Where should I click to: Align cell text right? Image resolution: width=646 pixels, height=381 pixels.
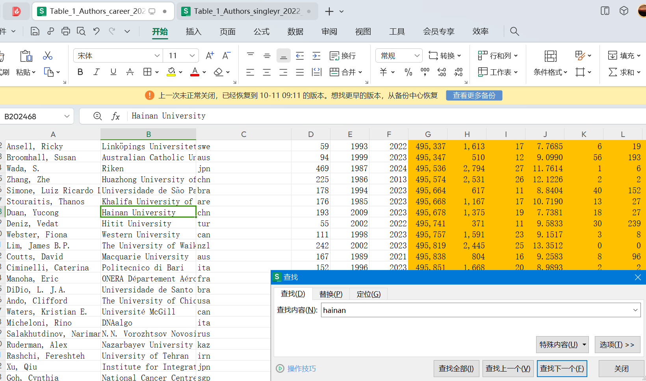[283, 72]
